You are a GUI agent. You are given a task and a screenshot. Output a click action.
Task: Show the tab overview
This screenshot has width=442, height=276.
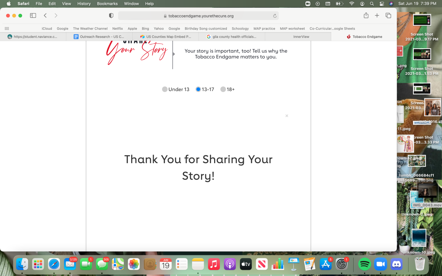(388, 16)
